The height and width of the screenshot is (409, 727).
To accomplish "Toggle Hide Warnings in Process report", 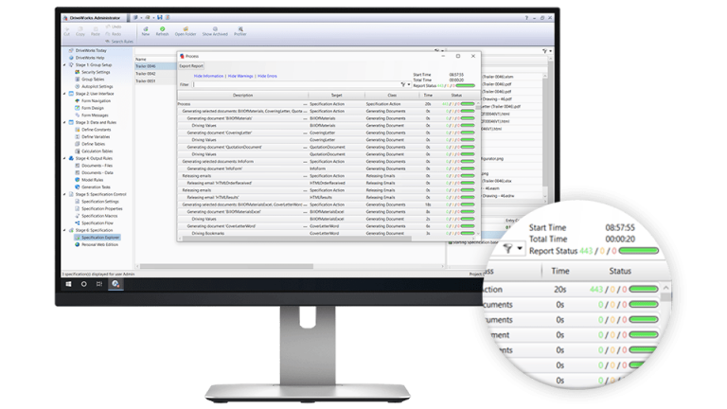I will 240,75.
